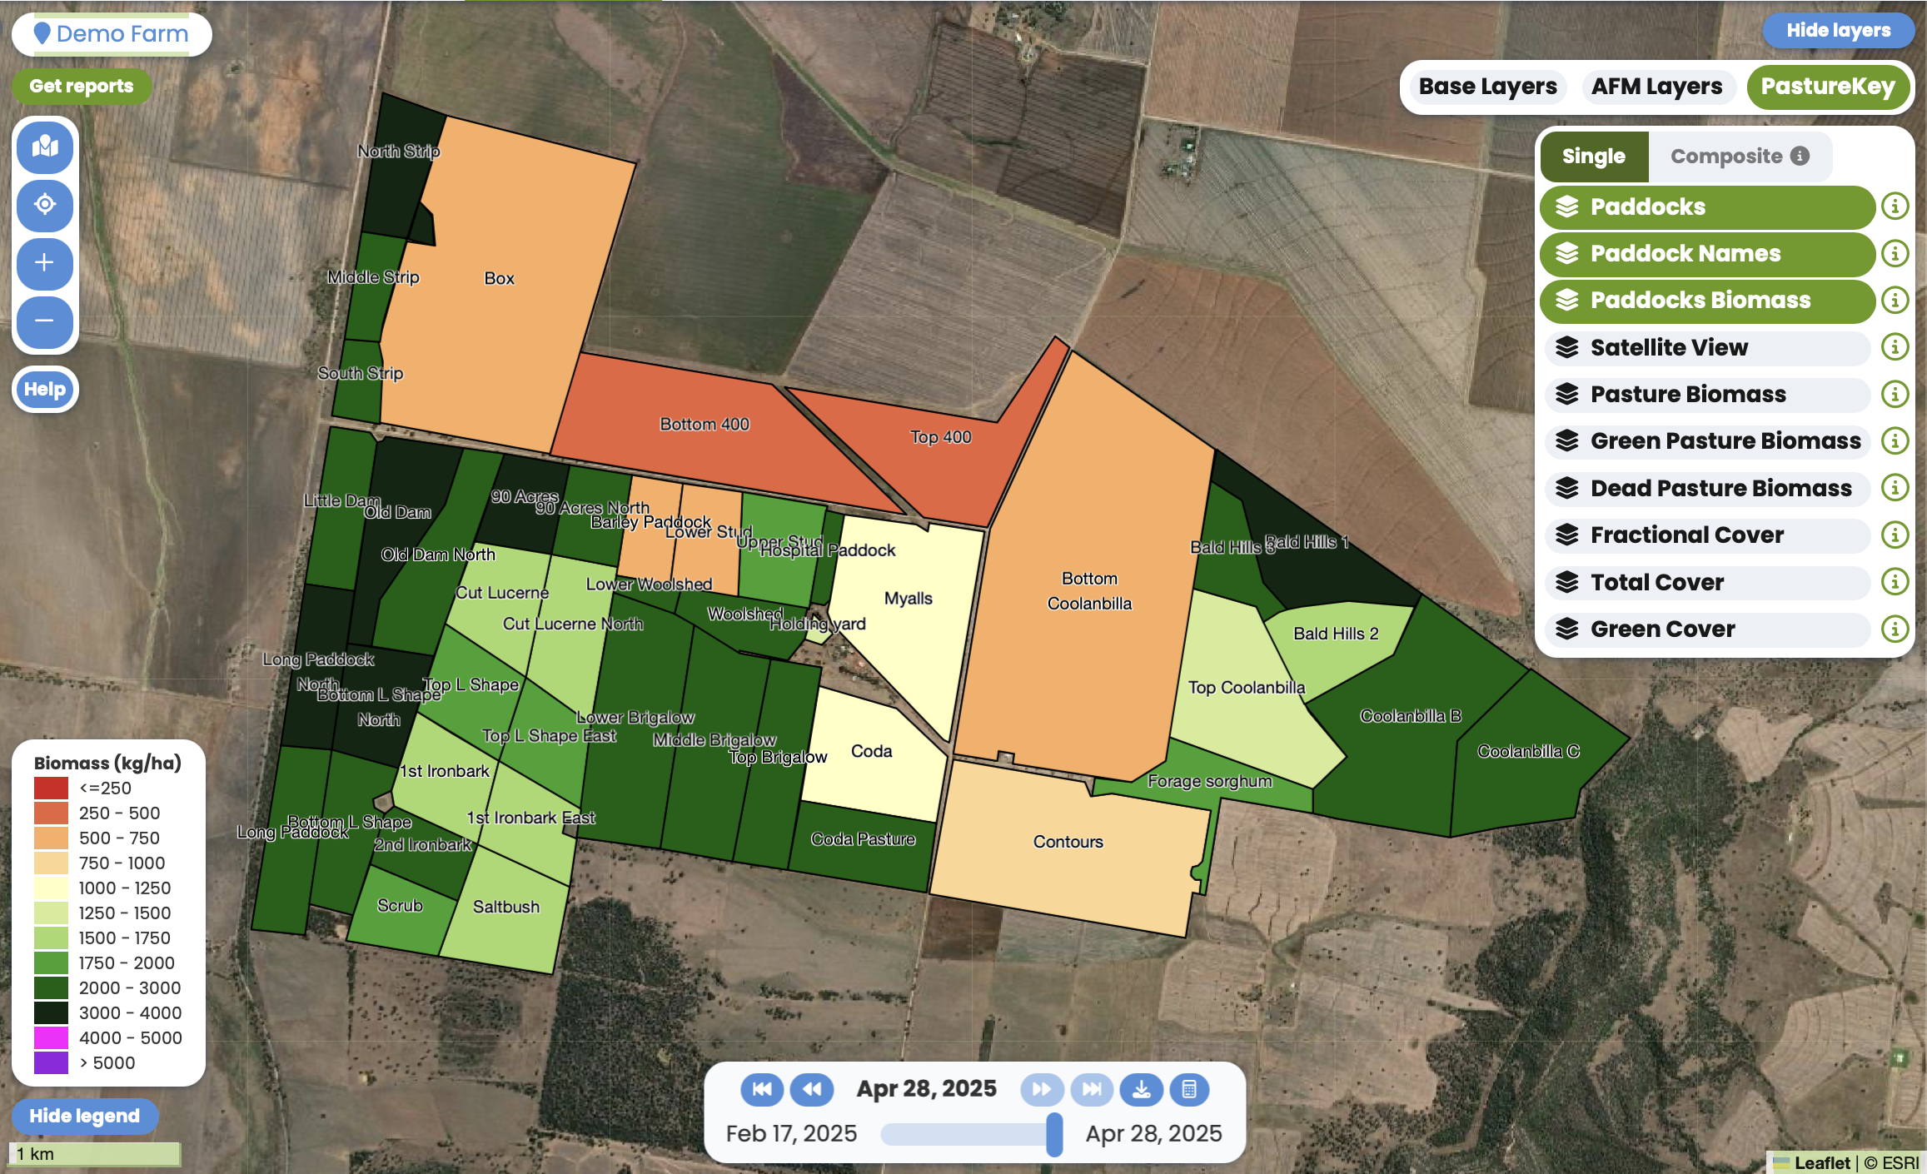The height and width of the screenshot is (1174, 1927).
Task: Open the calculator icon in date bar
Action: (1189, 1089)
